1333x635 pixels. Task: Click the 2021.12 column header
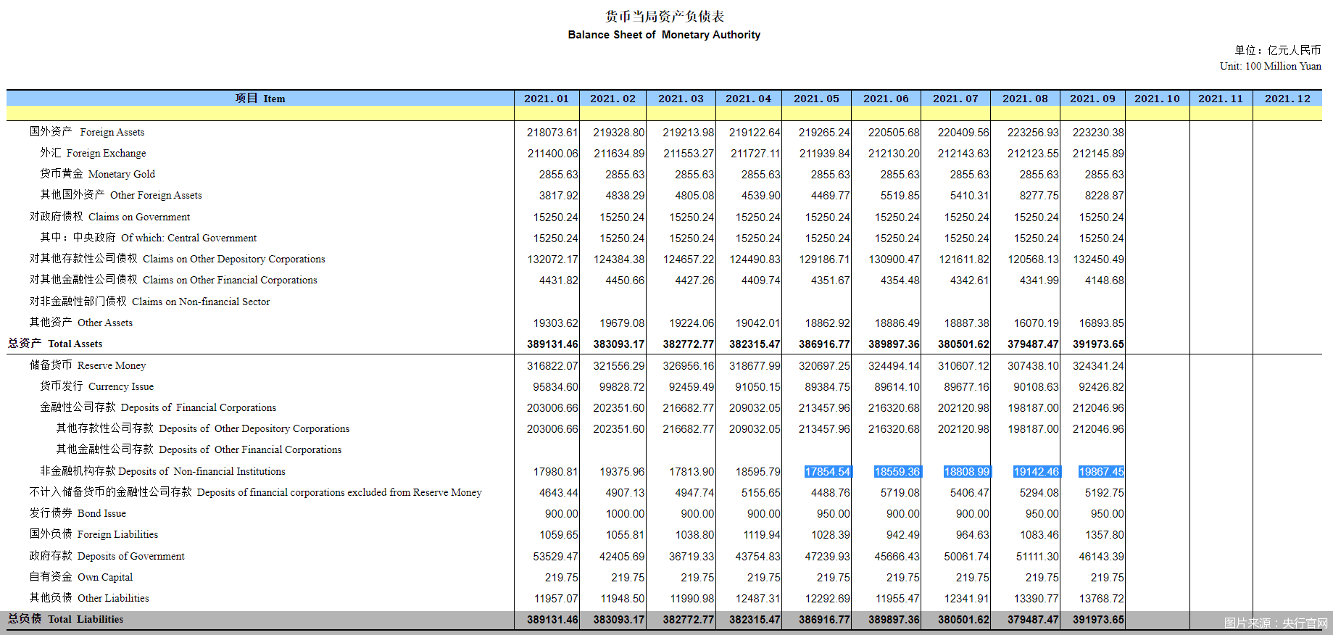click(x=1287, y=99)
